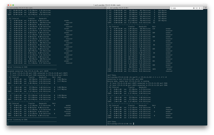The image size is (214, 135).
Task: Clear the search text with the clear icon
Action: (194, 8)
